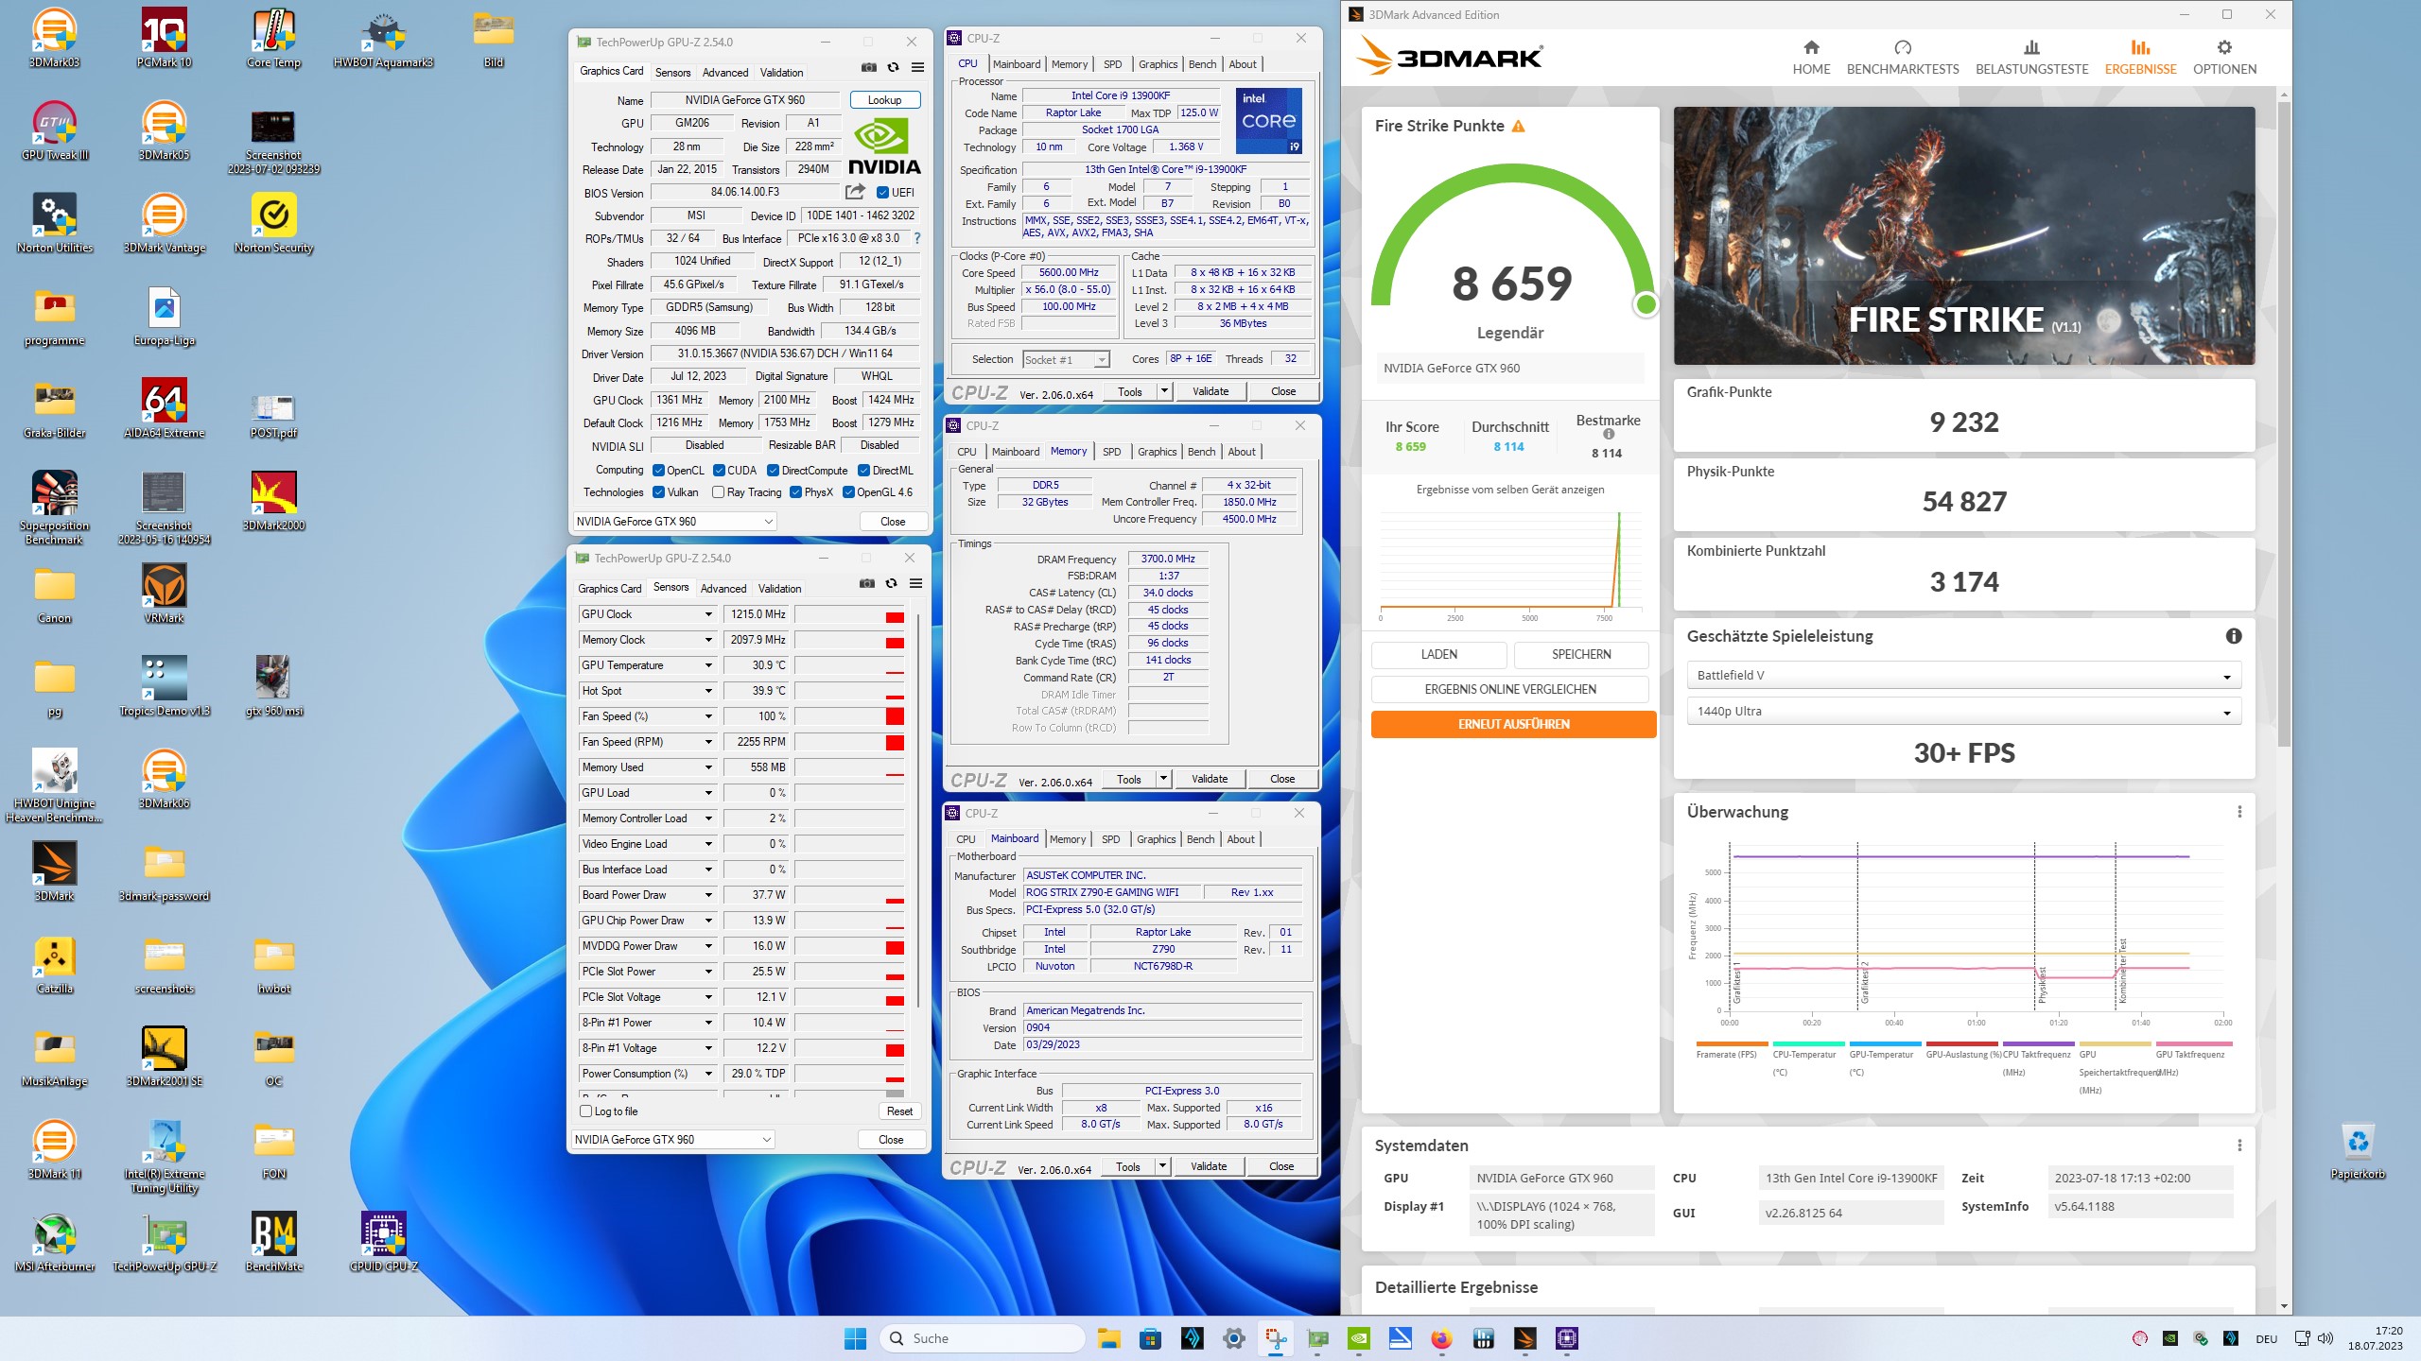2421x1361 pixels.
Task: Switch to Validation tab in GPU-Z Sensors window
Action: (x=779, y=589)
